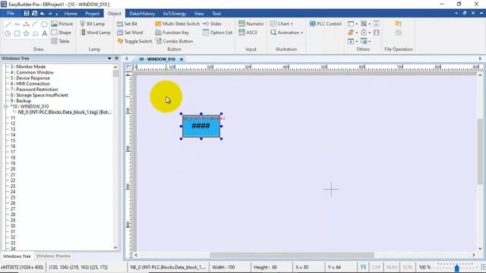Select the NE_0 Data_block_1 tree entry

point(65,112)
